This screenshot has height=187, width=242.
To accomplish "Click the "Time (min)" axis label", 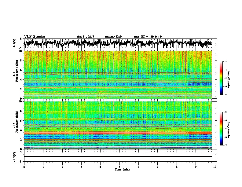I will [x=122, y=170].
